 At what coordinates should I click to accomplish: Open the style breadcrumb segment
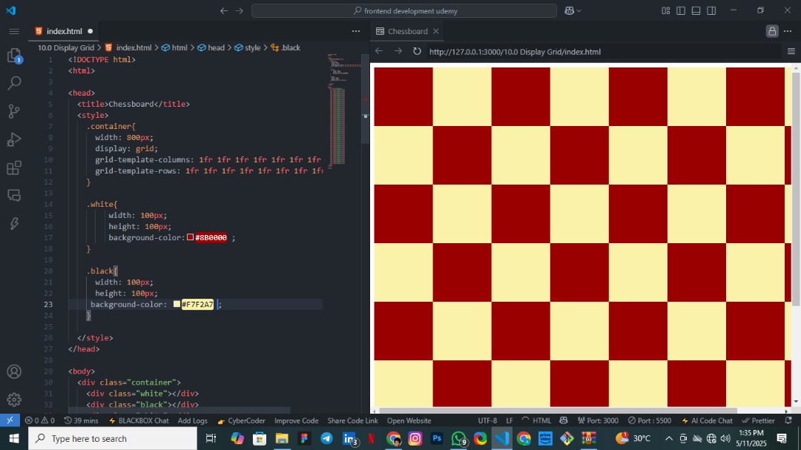pyautogui.click(x=247, y=47)
